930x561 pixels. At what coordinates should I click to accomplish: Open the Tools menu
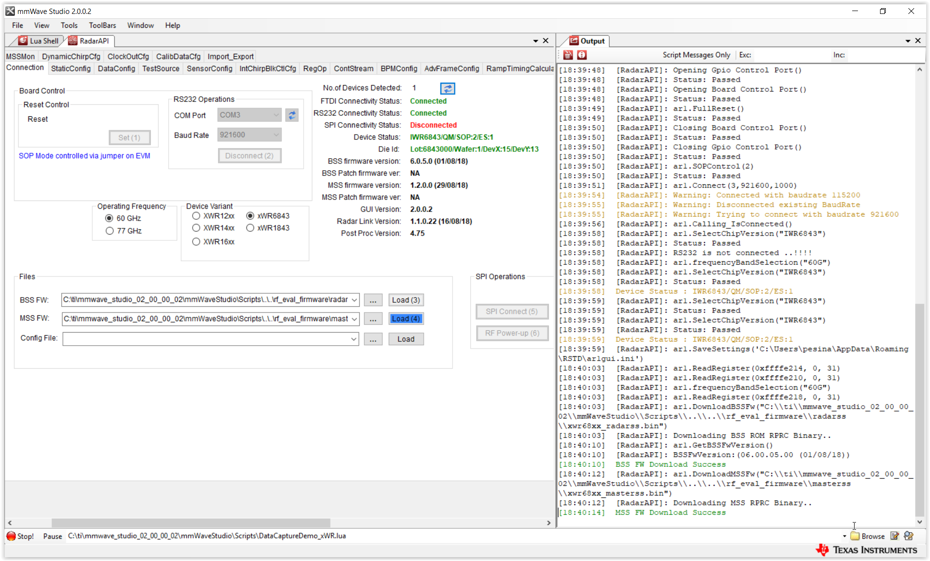click(69, 25)
